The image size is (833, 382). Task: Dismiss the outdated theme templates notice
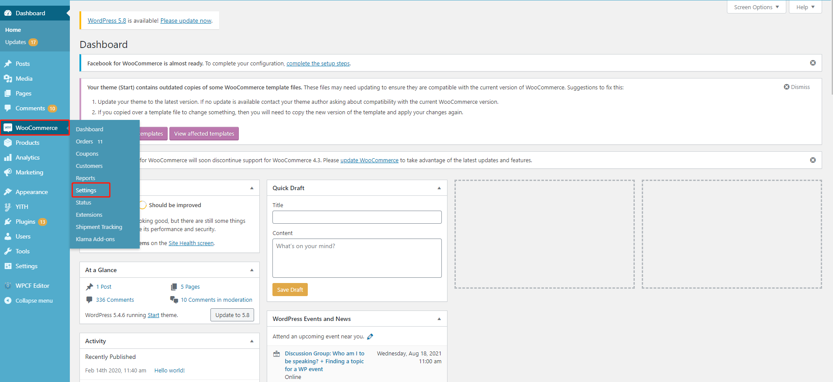[797, 87]
